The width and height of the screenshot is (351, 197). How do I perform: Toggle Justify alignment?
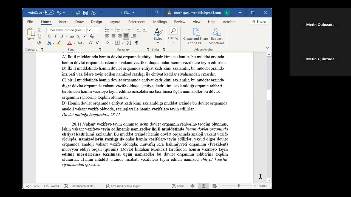click(126, 36)
